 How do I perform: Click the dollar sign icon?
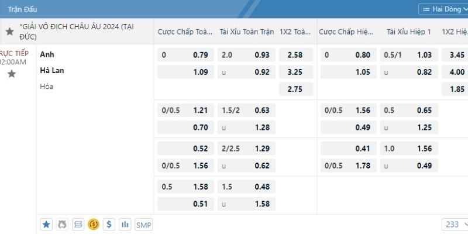109,224
